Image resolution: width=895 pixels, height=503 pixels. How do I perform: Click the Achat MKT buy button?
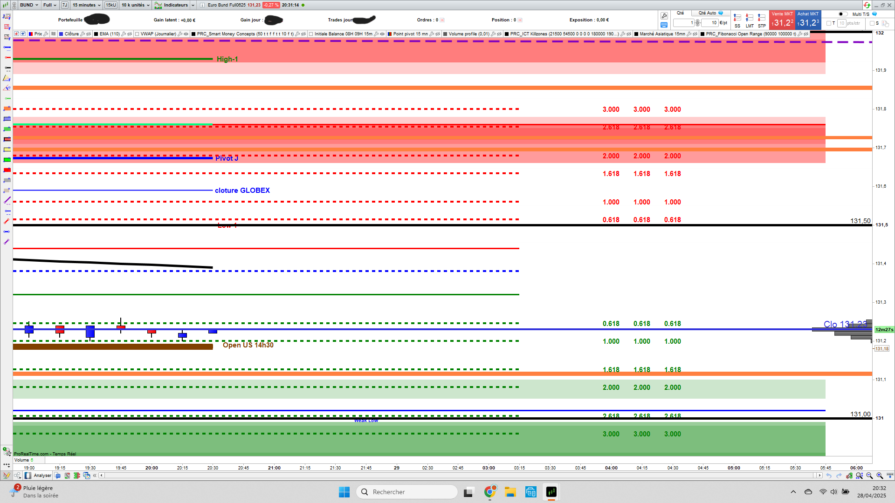tap(808, 20)
